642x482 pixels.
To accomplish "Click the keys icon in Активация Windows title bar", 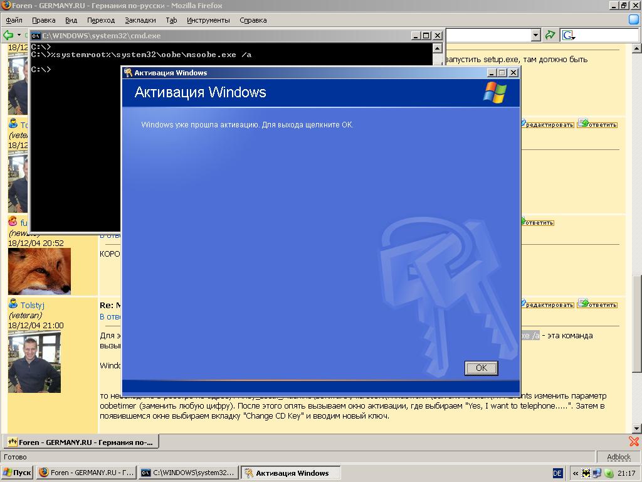I will click(128, 73).
